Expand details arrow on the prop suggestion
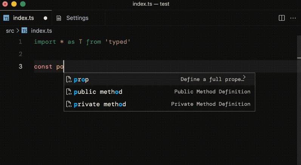This screenshot has width=301, height=165. [244, 78]
